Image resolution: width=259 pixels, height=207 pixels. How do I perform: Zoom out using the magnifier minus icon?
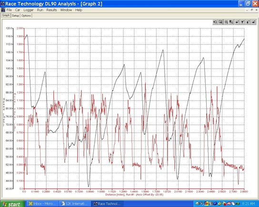click(226, 22)
